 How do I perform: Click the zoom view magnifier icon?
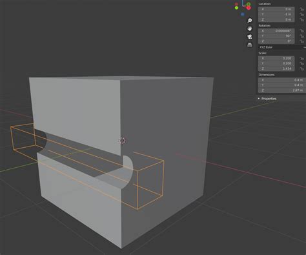pyautogui.click(x=250, y=21)
